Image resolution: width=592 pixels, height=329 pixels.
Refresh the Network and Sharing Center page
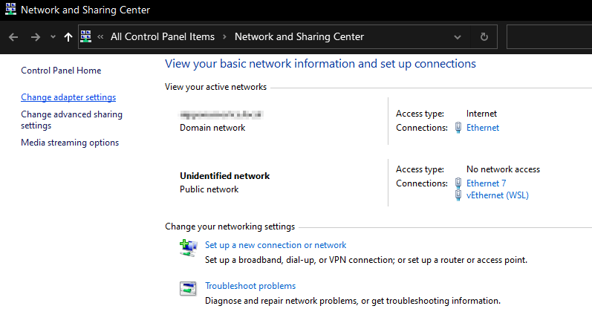[484, 37]
